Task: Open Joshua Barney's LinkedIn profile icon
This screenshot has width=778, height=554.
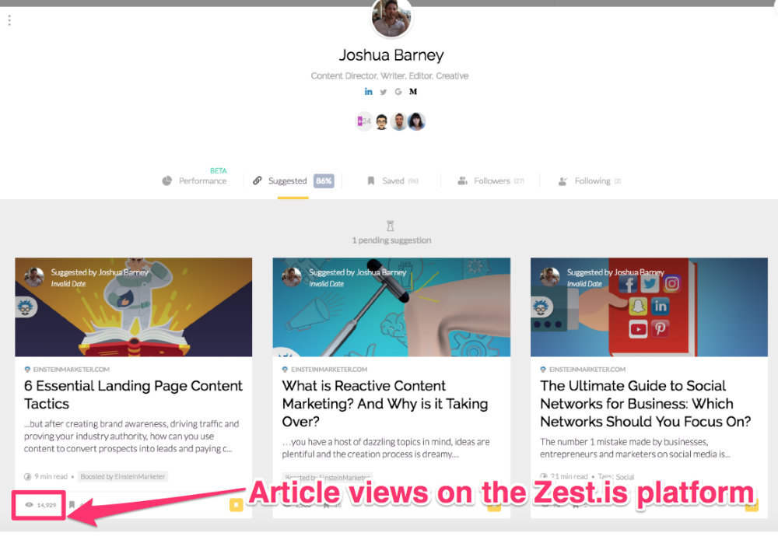Action: [368, 91]
